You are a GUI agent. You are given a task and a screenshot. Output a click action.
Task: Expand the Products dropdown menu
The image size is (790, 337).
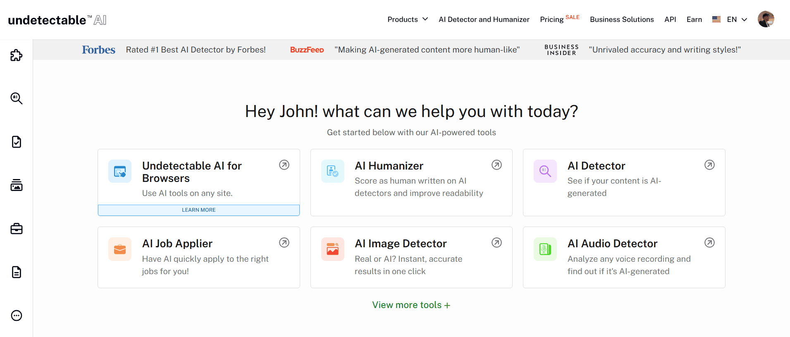pos(408,19)
